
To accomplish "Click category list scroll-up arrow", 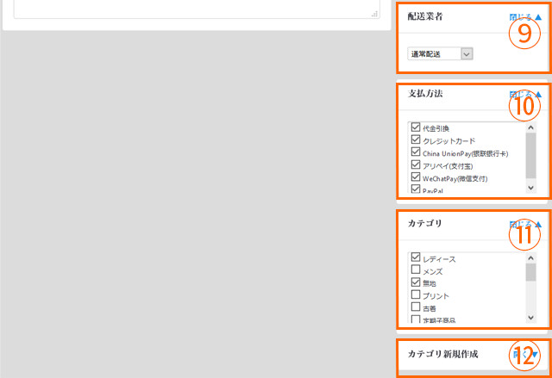I will [x=530, y=257].
